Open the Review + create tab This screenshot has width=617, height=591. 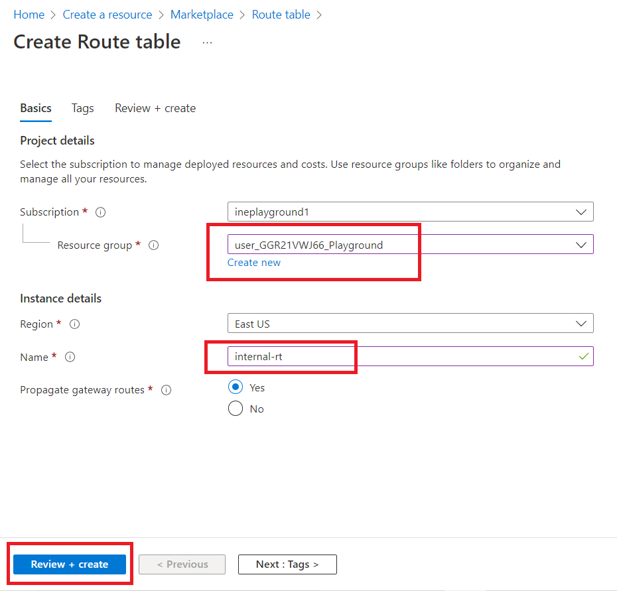click(155, 108)
